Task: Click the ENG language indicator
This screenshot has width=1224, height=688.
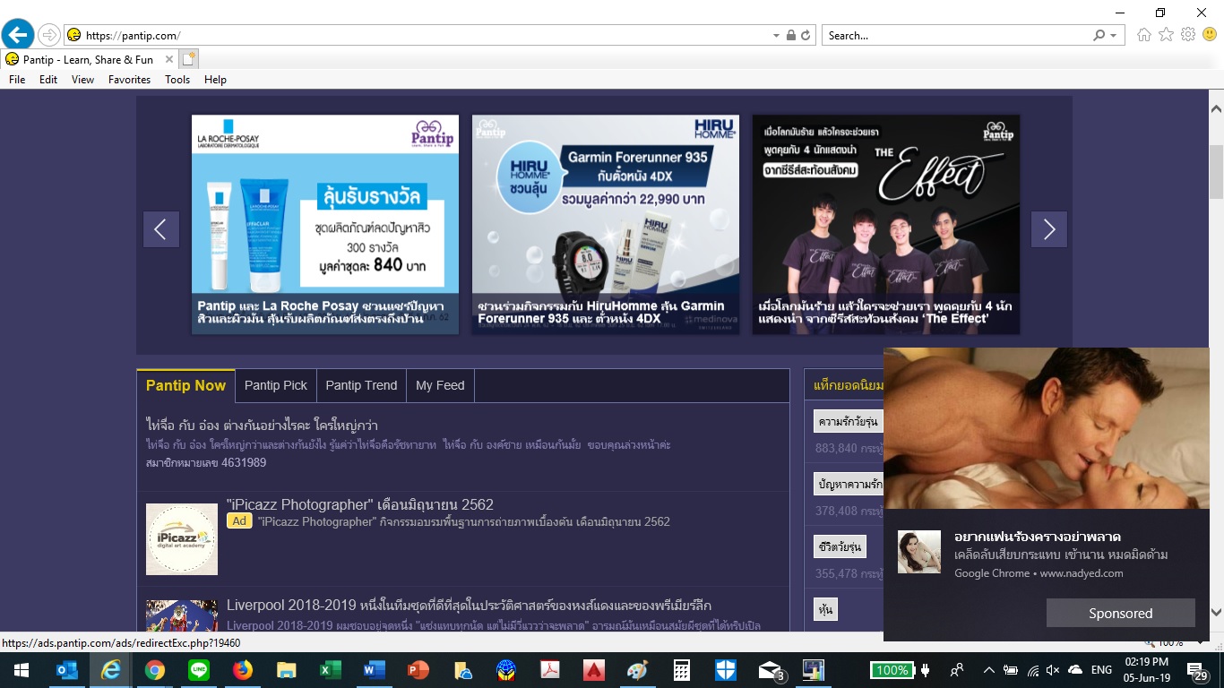Action: point(1101,670)
